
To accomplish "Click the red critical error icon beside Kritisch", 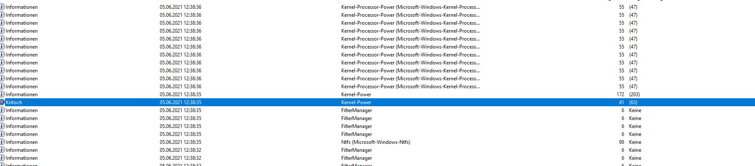I will (x=2, y=102).
